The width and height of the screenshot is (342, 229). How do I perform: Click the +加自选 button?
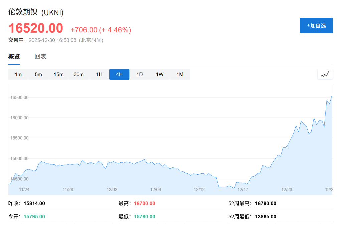316,25
